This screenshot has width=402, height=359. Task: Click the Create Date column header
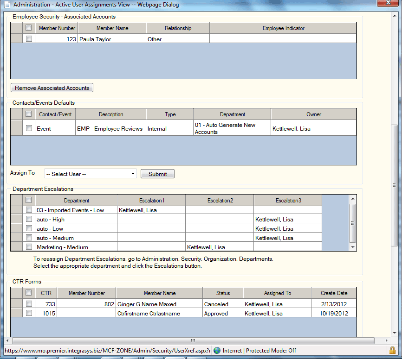334,293
